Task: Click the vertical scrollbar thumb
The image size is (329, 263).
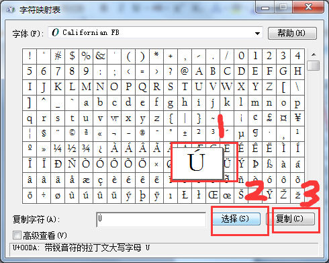Action: [314, 65]
